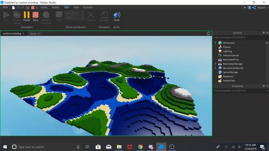Expand the Workspace tree node
Screen dimensions: 269x151
(x=216, y=43)
